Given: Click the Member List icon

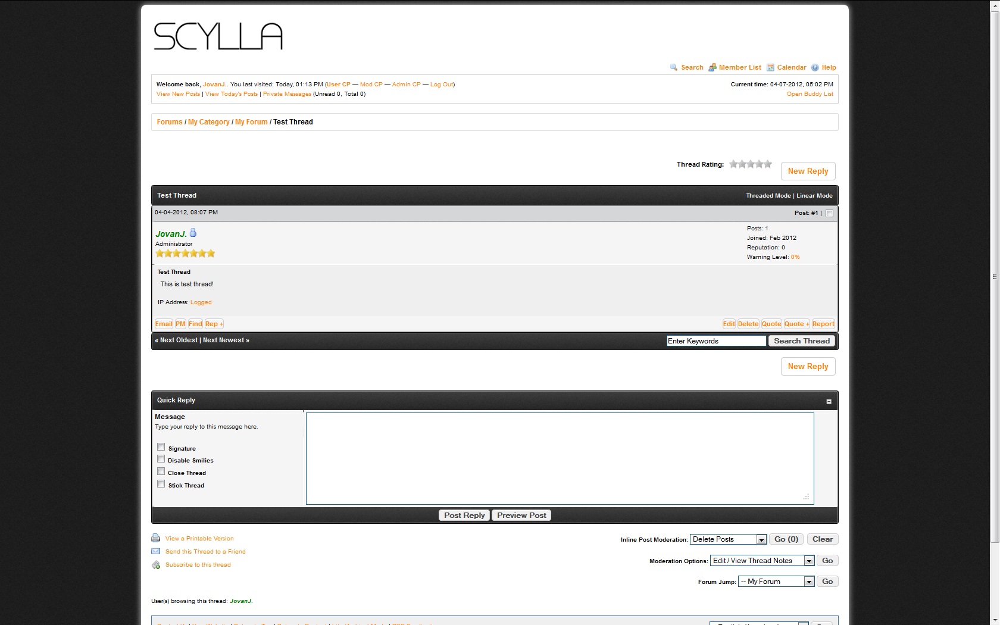Looking at the screenshot, I should pos(712,67).
